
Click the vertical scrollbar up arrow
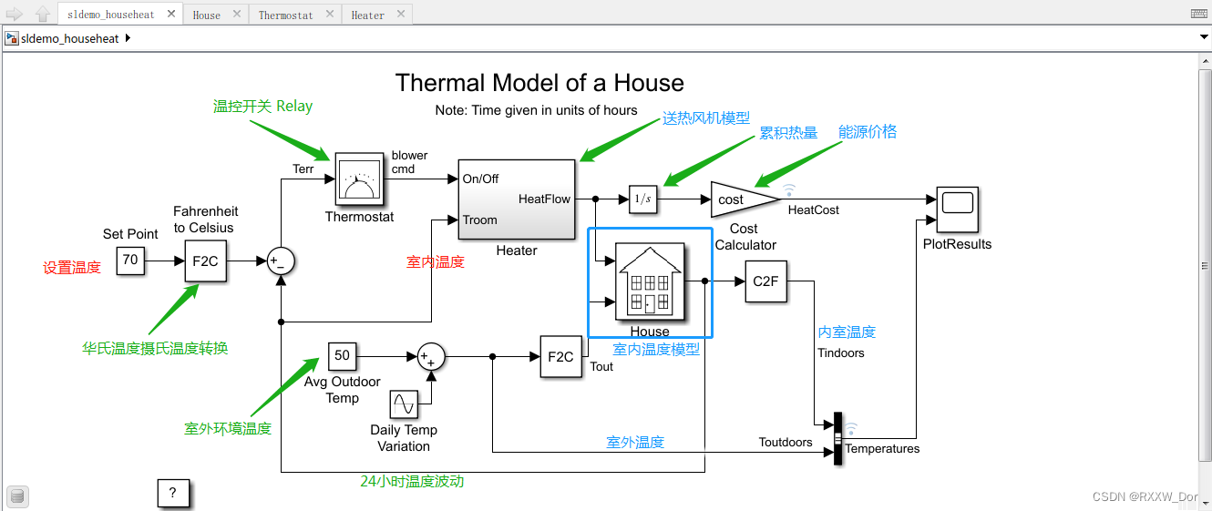1205,60
